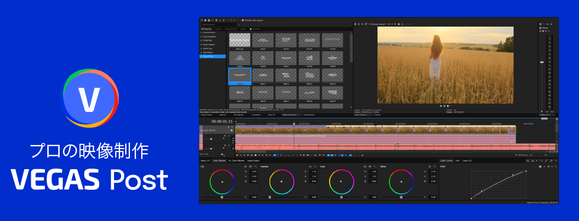Open the HSL tab
Image resolution: width=579 pixels, height=221 pixels.
(x=457, y=160)
